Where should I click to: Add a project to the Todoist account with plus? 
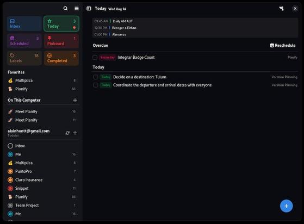pyautogui.click(x=75, y=133)
